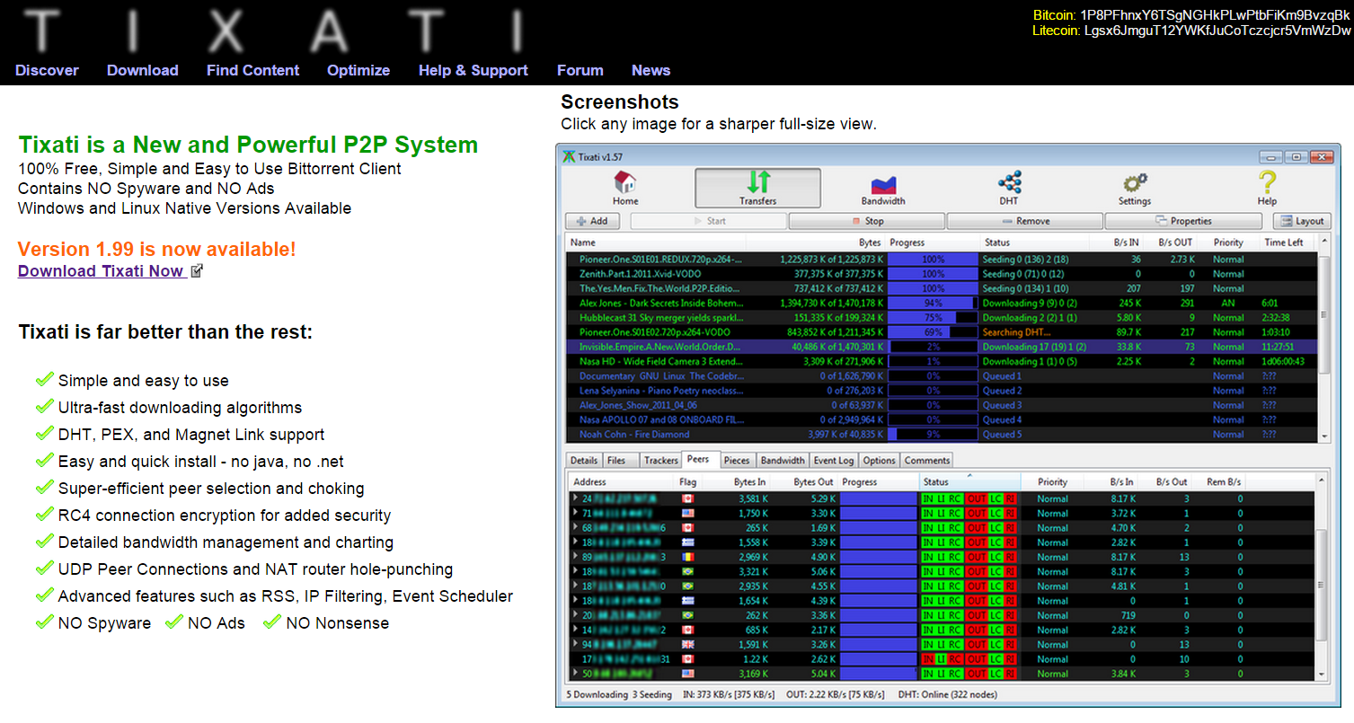1354x723 pixels.
Task: Go to the Download page in nav bar
Action: 143,70
